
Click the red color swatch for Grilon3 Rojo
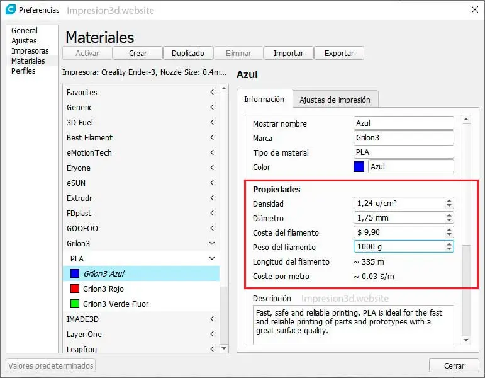pos(75,289)
